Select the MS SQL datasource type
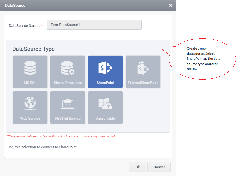The height and width of the screenshot is (180, 243). (x=30, y=72)
